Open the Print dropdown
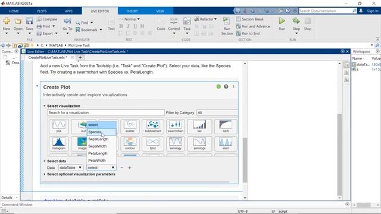This screenshot has width=381, height=214. 54,26
